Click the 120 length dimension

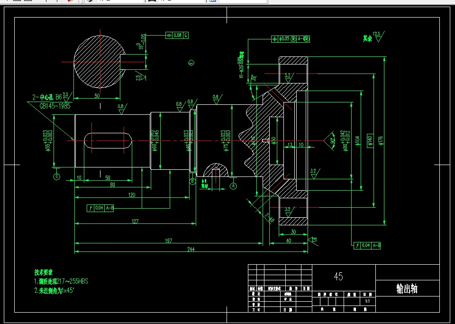131,195
